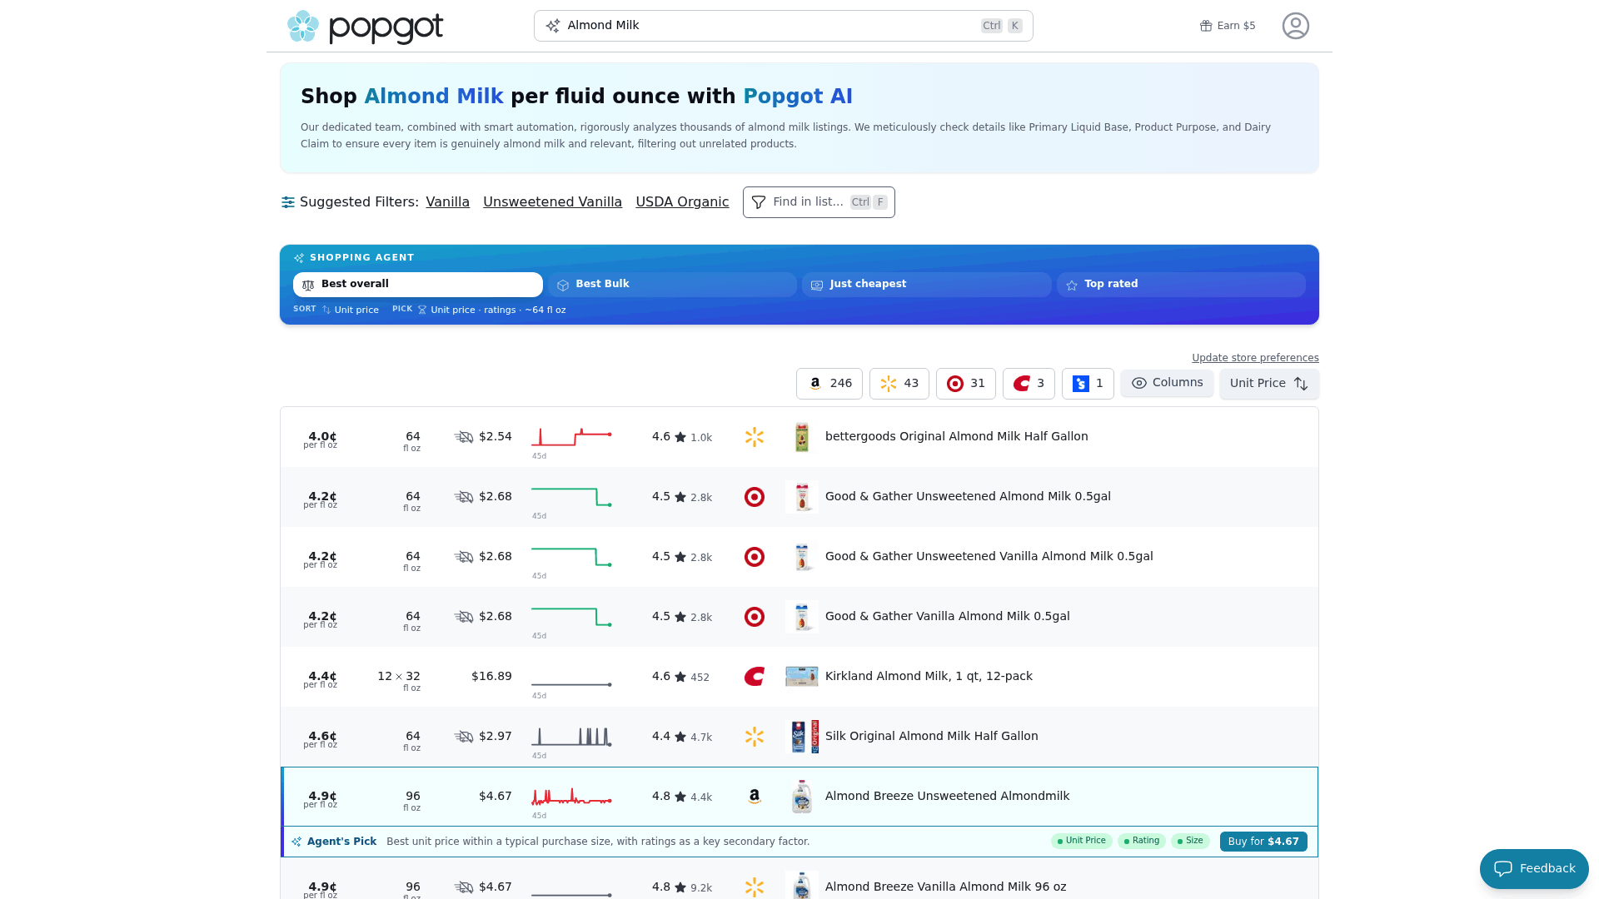Viewport: 1599px width, 899px height.
Task: Open the user account profile icon
Action: coord(1295,26)
